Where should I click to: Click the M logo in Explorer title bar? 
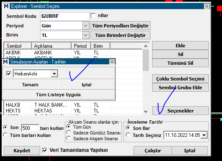click(x=6, y=6)
